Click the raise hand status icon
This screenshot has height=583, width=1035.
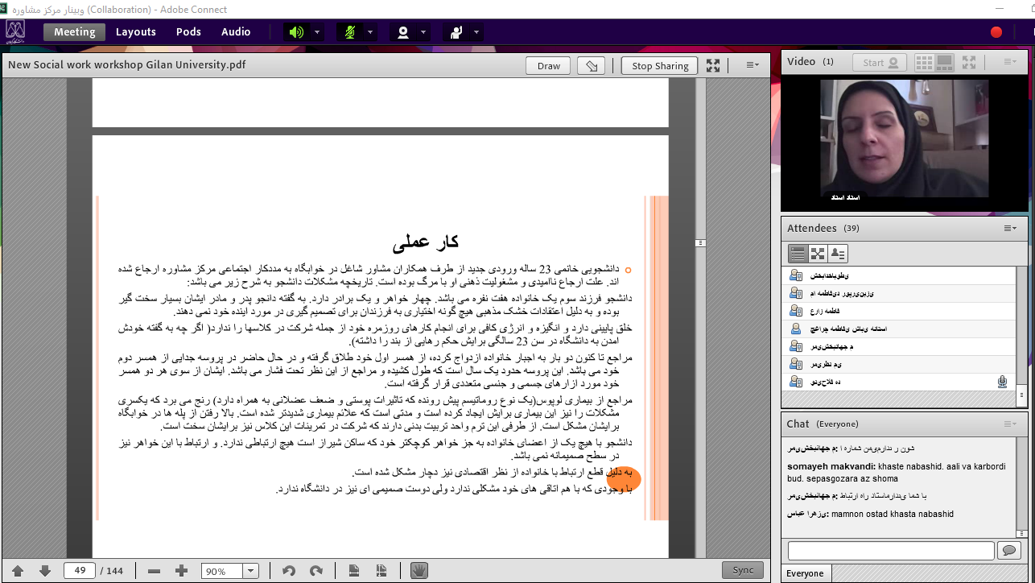coord(456,32)
